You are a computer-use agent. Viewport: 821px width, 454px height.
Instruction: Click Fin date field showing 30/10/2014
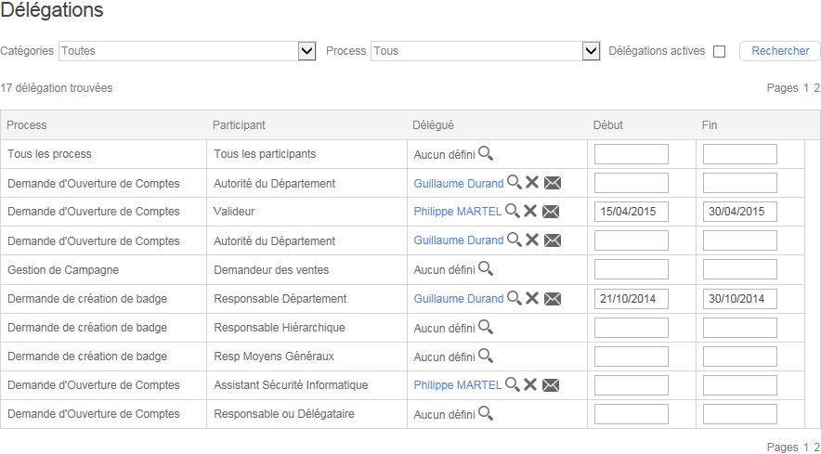point(739,299)
